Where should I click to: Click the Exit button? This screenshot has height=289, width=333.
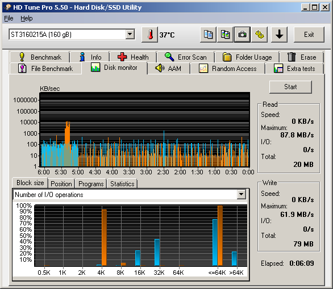309,35
